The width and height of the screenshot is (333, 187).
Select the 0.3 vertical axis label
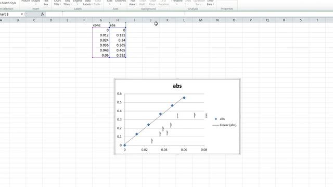[x=119, y=119]
